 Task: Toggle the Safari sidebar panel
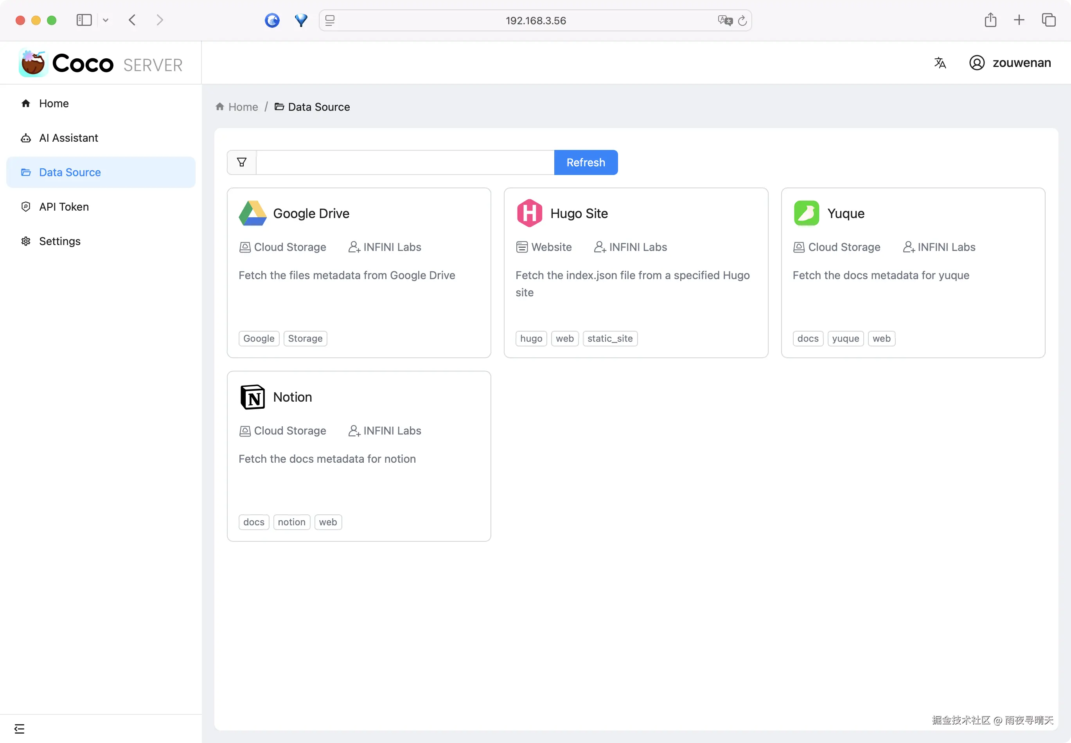click(x=84, y=20)
